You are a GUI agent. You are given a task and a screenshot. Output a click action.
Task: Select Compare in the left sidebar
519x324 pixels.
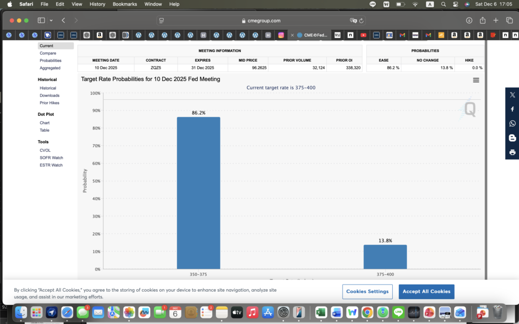pyautogui.click(x=48, y=53)
